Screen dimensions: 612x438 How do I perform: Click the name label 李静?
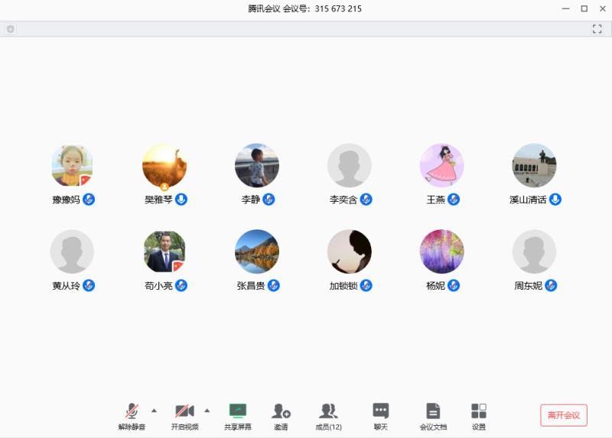pos(251,200)
